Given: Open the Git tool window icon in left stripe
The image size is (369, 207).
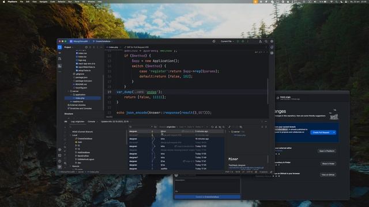Looking at the screenshot, I should pyautogui.click(x=60, y=167).
